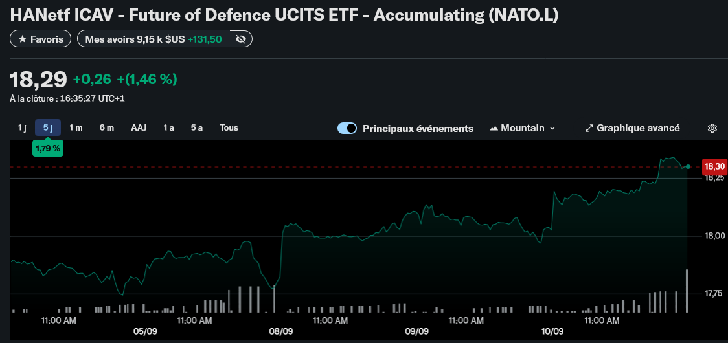Select the 5 a time range
728x343 pixels.
point(196,127)
